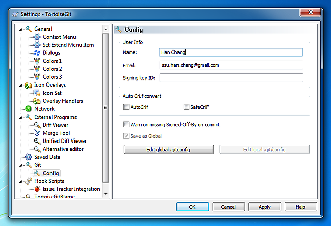Click the Git wrench icon in tree
This screenshot has height=226, width=331.
[29, 165]
